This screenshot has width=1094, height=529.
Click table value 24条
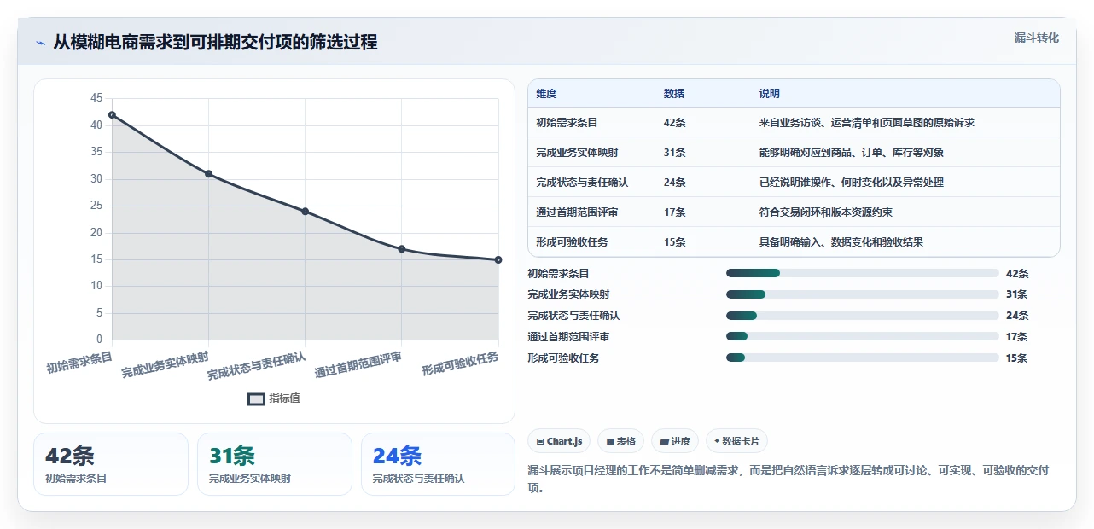(x=674, y=183)
